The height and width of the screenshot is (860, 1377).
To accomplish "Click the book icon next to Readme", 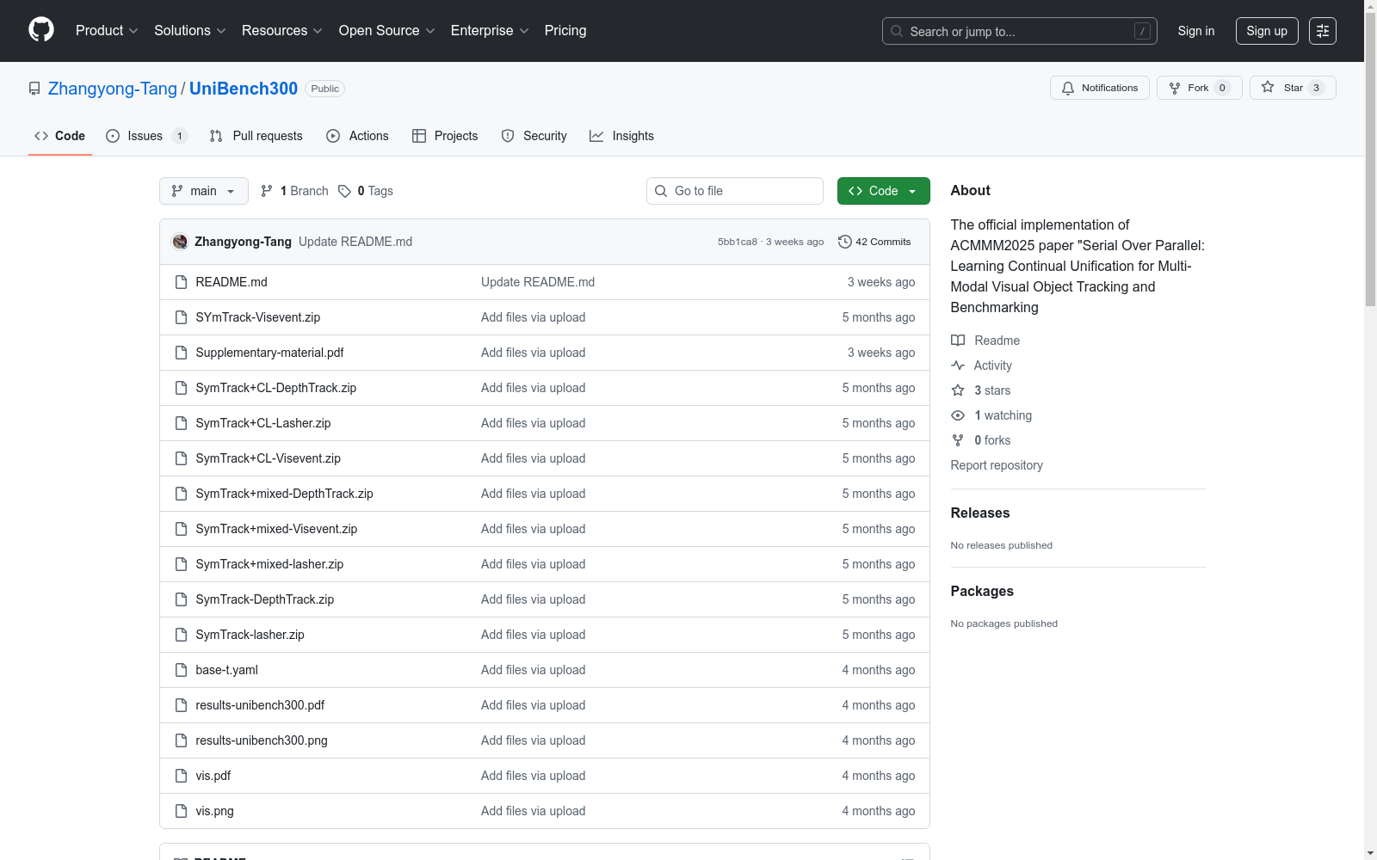I will [958, 341].
